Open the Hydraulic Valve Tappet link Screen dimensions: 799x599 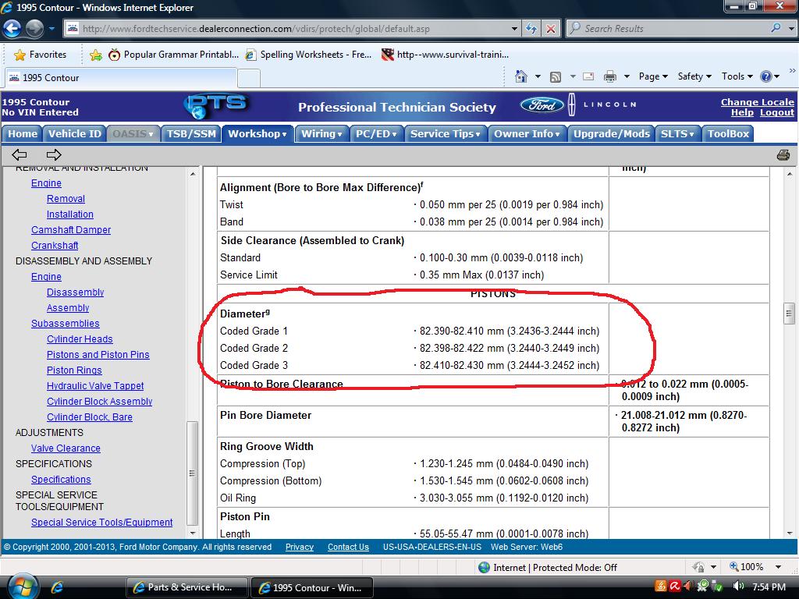tap(95, 386)
